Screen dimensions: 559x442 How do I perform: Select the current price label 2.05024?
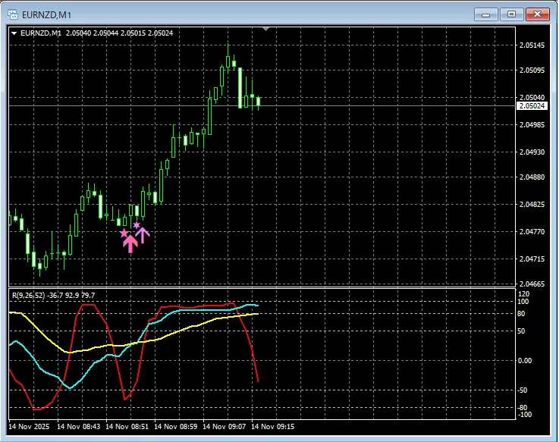[532, 106]
